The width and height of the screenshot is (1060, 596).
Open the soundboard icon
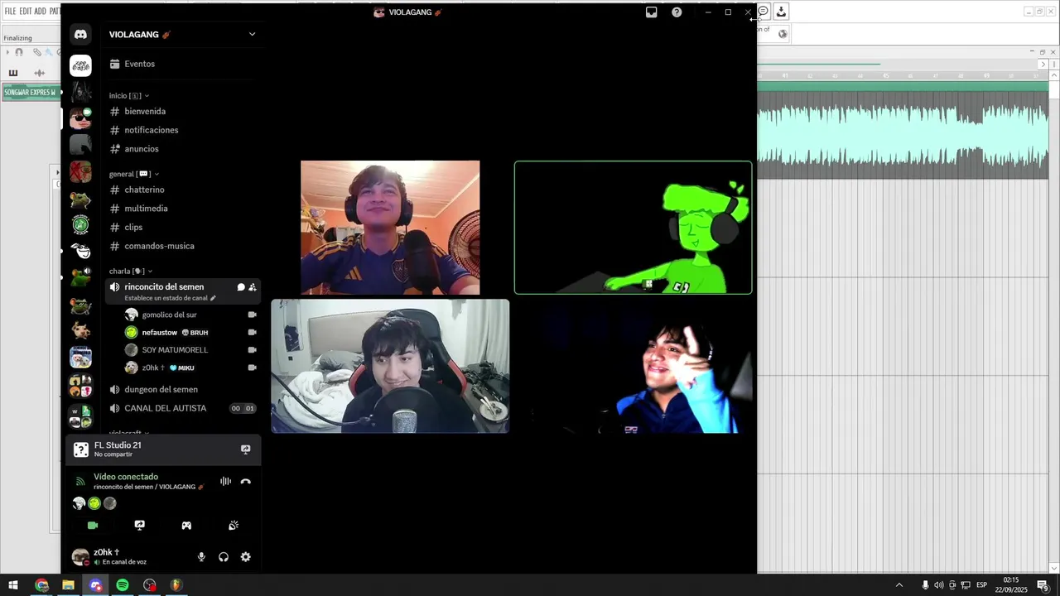[x=234, y=526]
